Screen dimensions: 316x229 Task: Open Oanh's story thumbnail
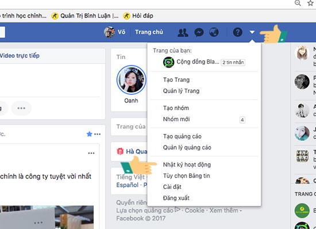[131, 80]
